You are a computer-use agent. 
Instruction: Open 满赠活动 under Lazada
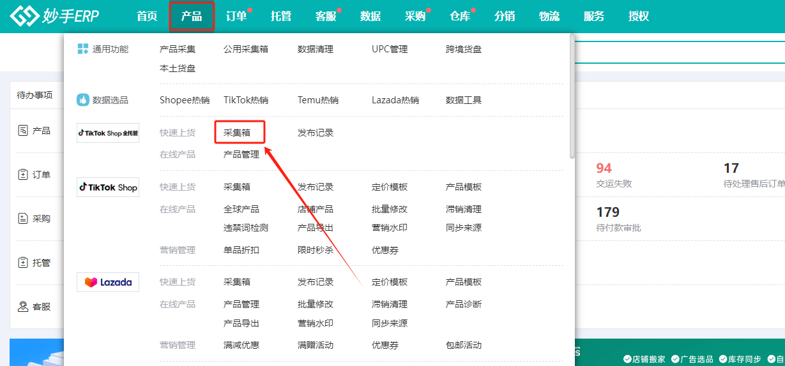click(x=316, y=345)
